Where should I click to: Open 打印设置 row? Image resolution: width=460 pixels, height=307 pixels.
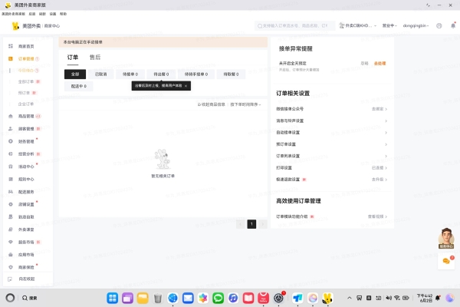click(x=331, y=168)
